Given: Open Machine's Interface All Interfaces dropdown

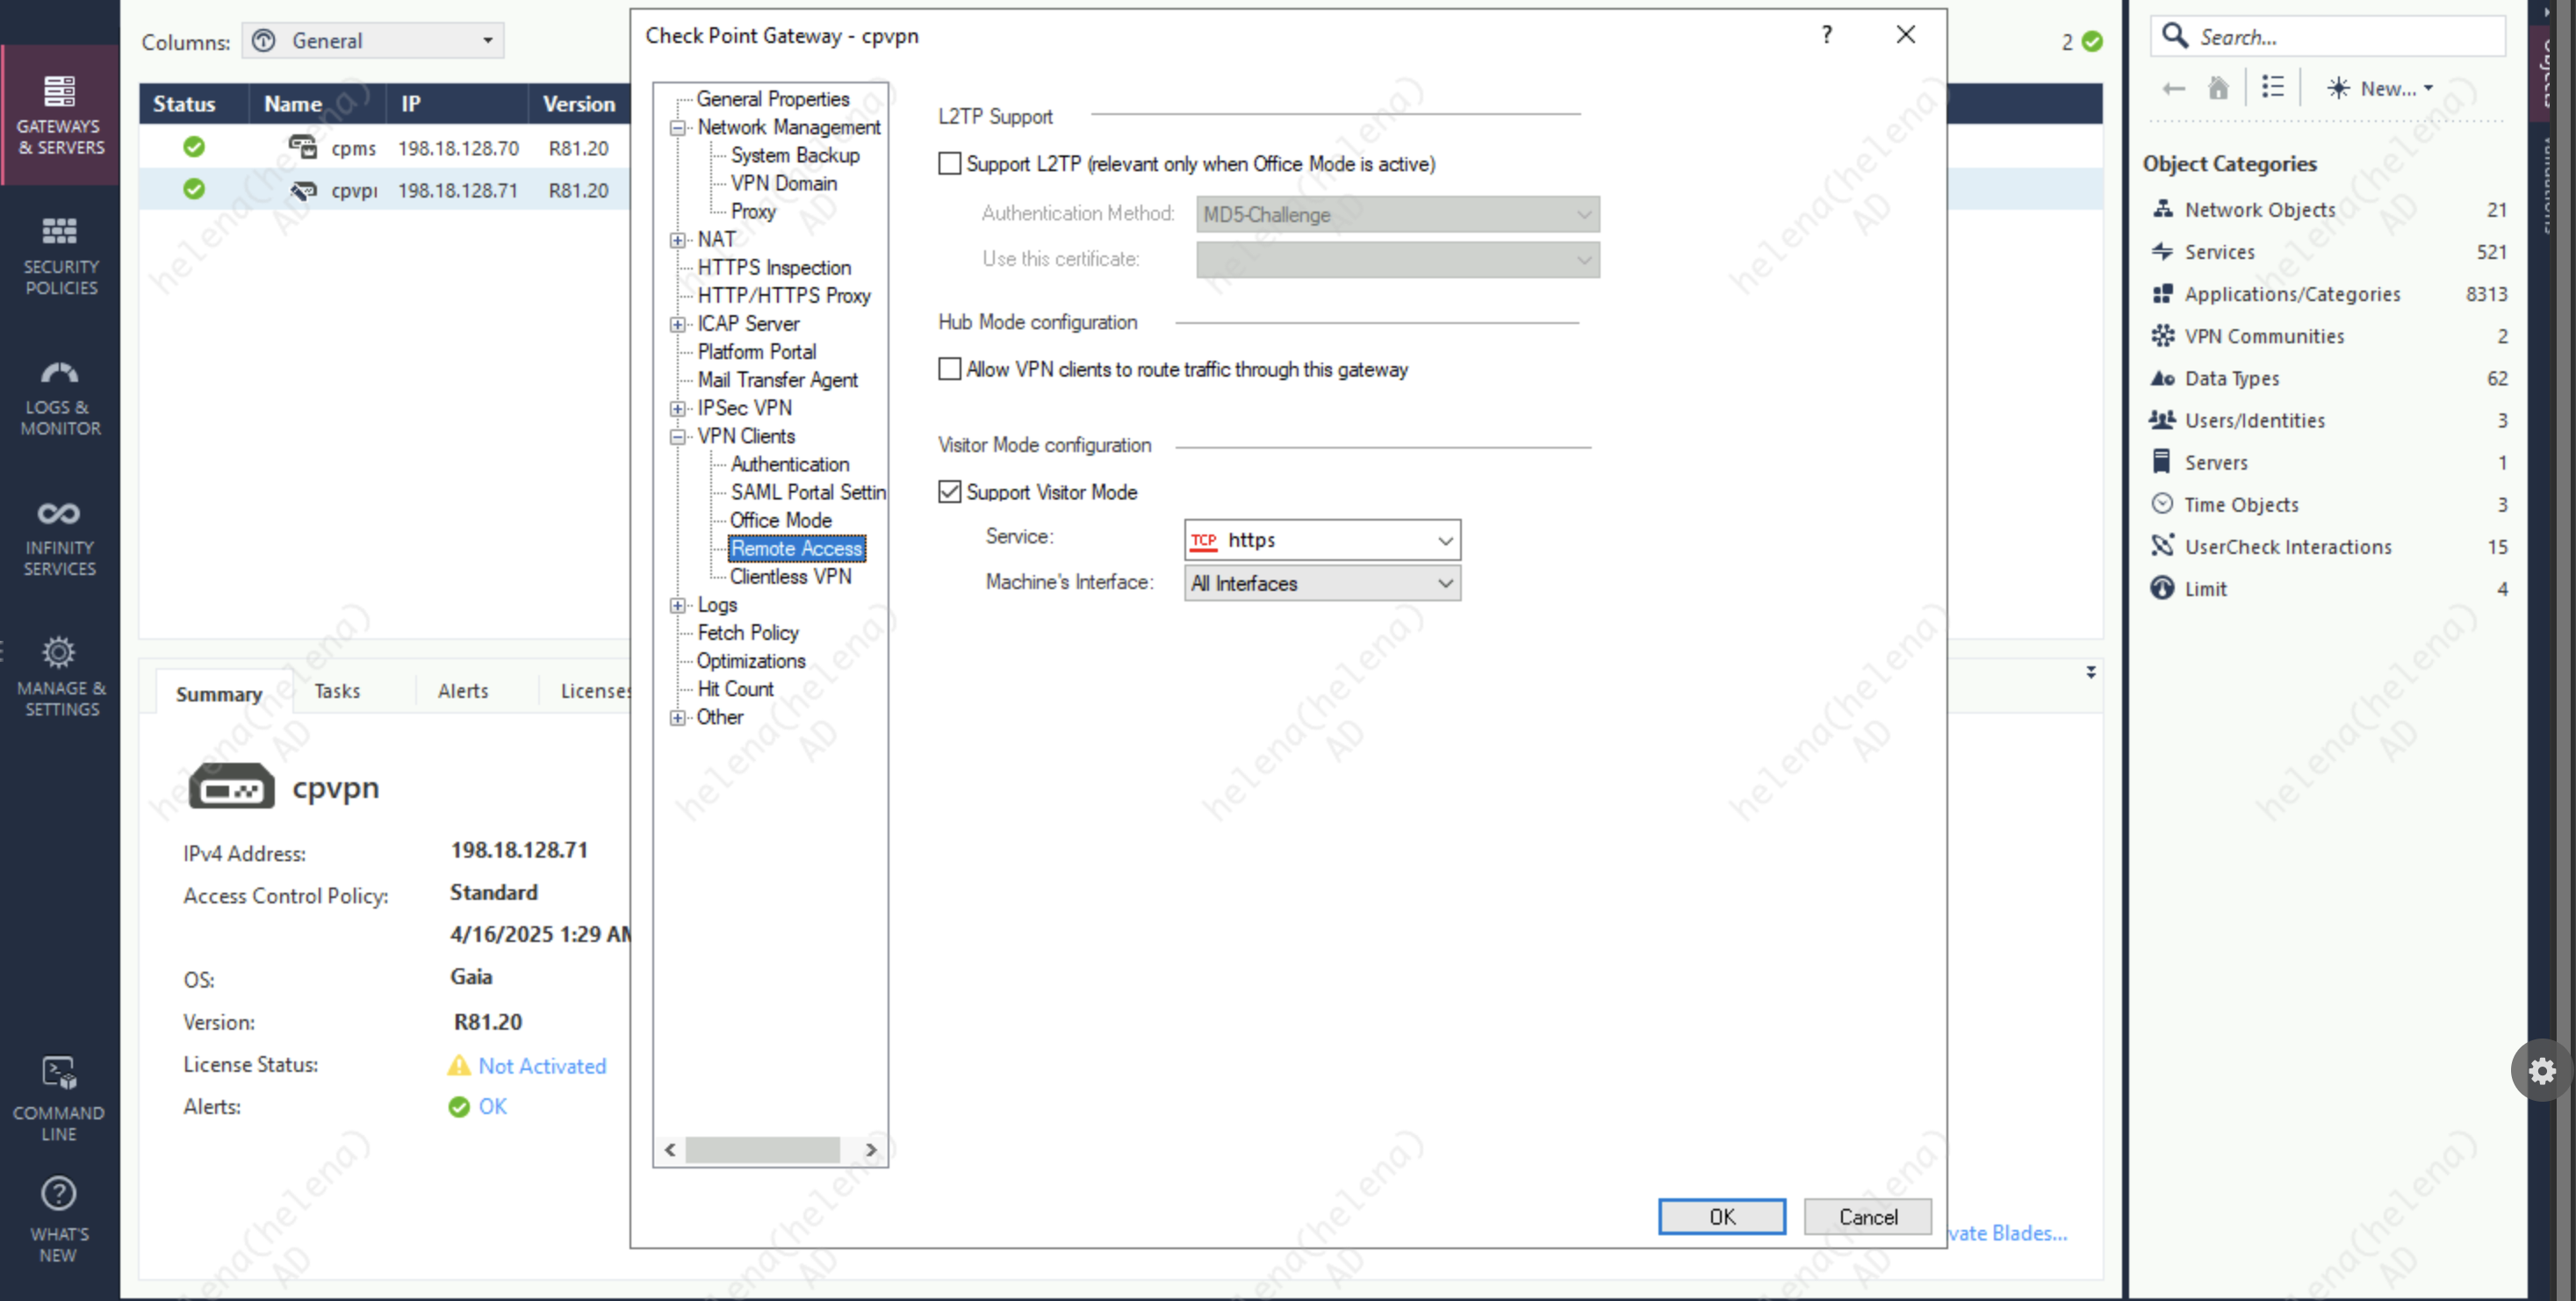Looking at the screenshot, I should point(1322,584).
